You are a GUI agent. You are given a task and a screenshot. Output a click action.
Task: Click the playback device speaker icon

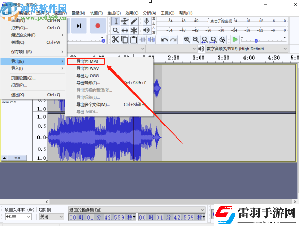click(201, 49)
